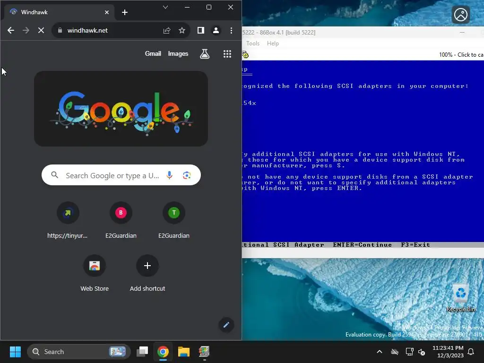Click F3=Exit in the NT setup screen
Viewport: 484px width, 363px height.
coord(415,245)
